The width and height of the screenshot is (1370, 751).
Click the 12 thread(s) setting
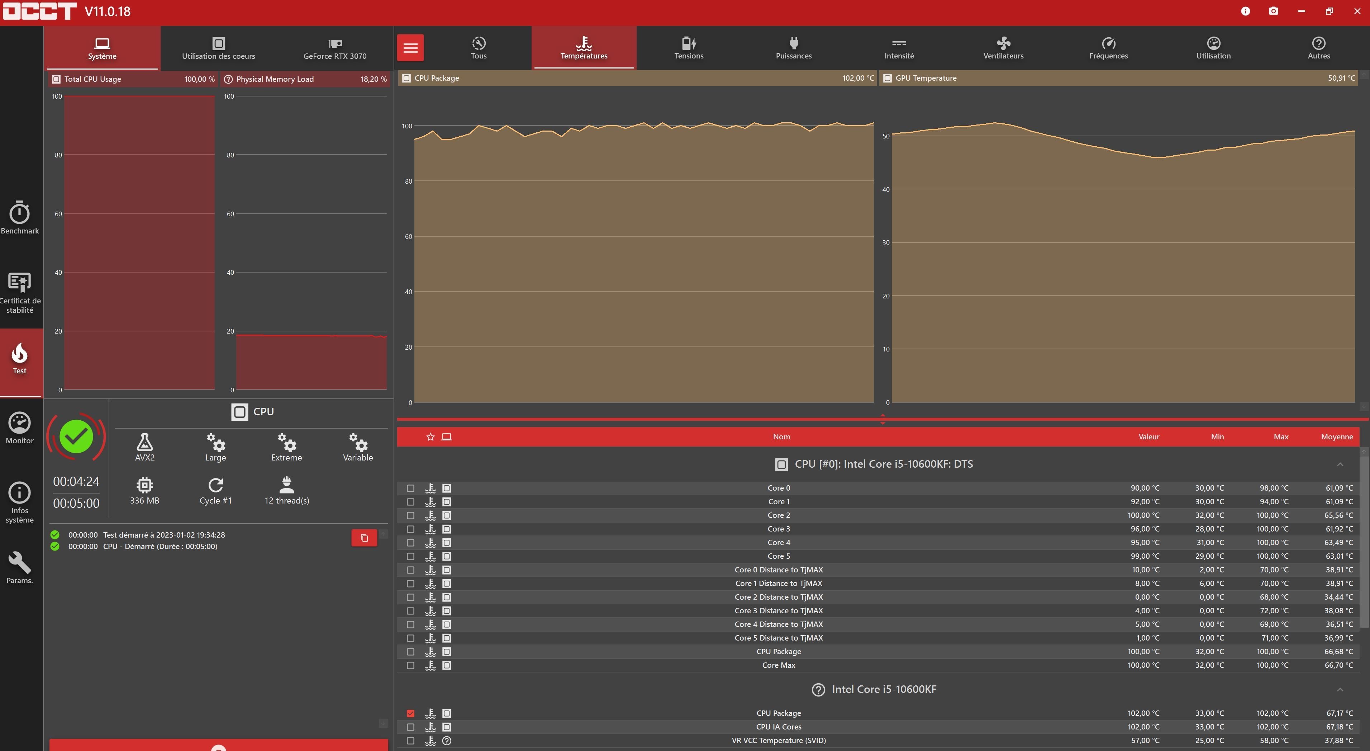(287, 491)
